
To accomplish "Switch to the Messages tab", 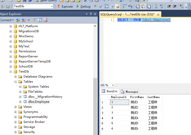I will point(129,91).
